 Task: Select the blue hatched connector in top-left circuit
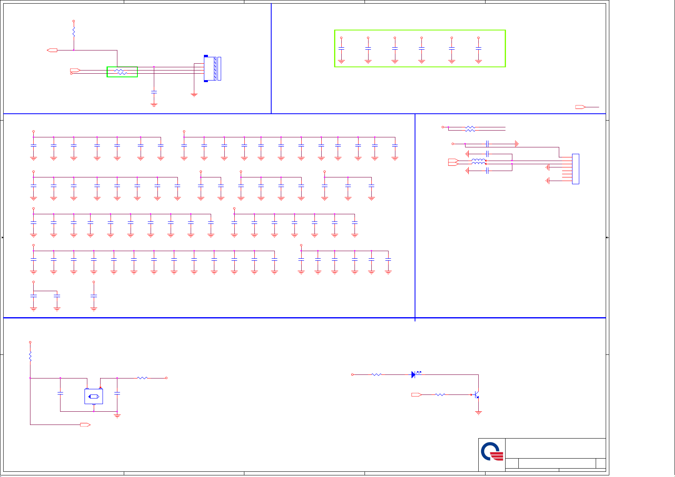tap(212, 68)
